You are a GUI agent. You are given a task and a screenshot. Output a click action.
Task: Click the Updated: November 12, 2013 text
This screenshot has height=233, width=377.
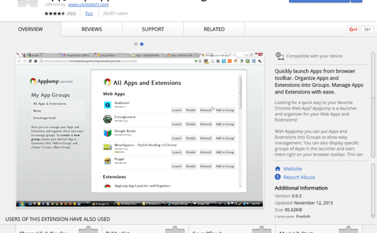click(x=304, y=203)
